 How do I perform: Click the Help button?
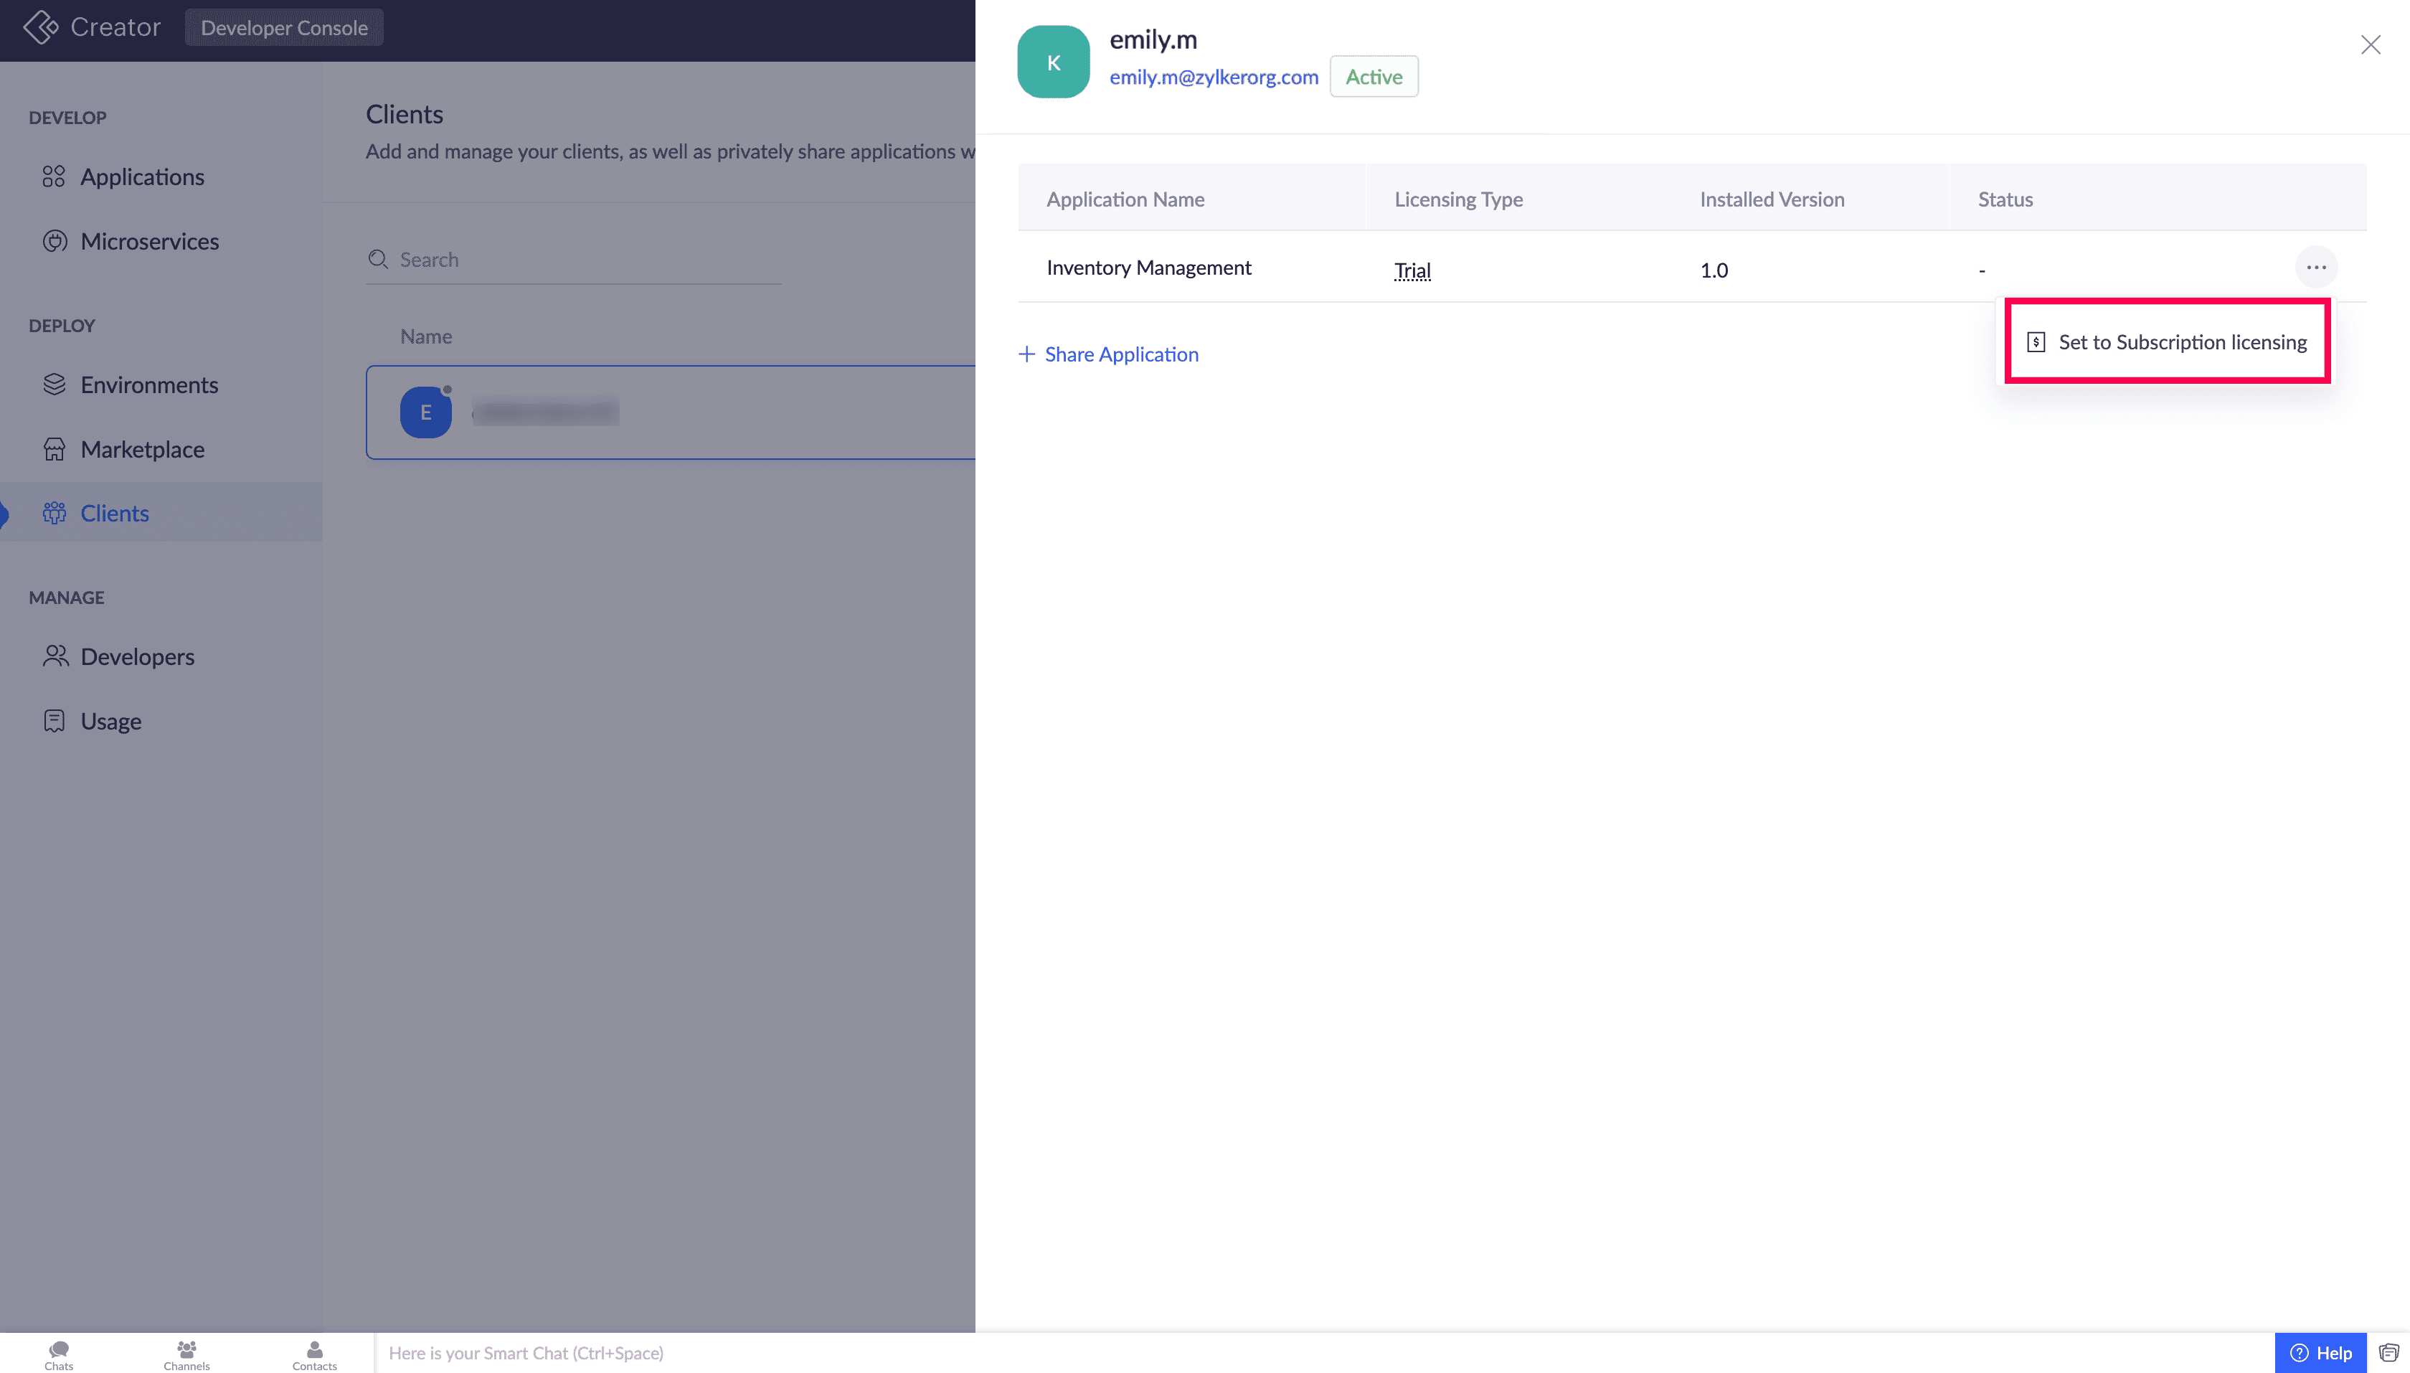(x=2320, y=1353)
